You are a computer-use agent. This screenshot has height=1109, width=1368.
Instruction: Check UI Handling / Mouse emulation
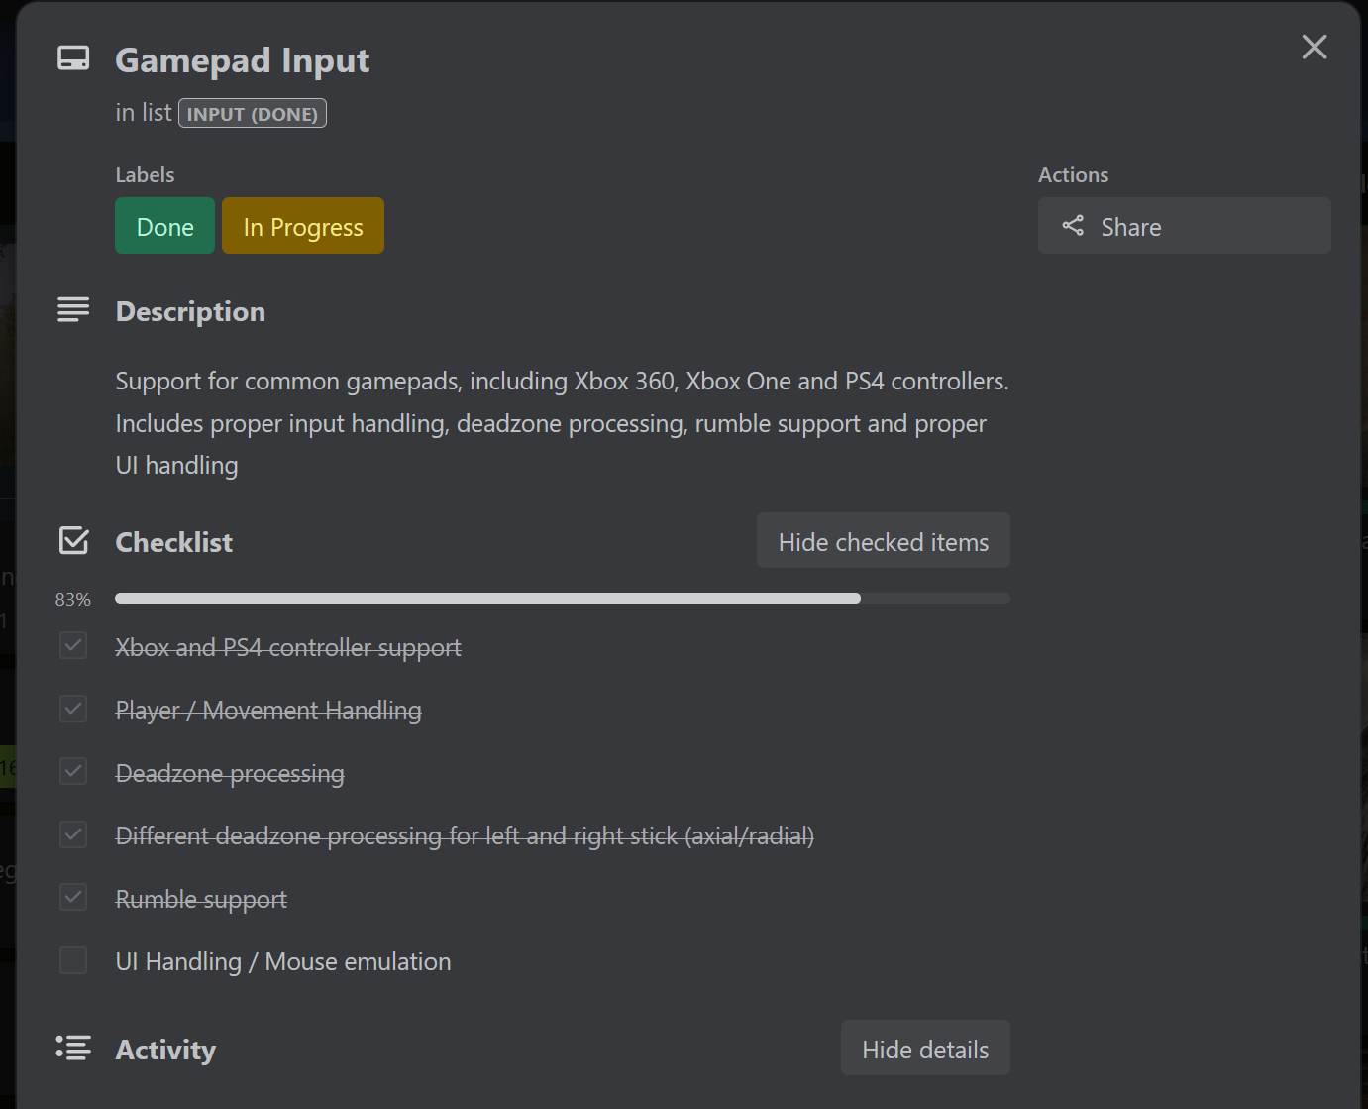(73, 960)
